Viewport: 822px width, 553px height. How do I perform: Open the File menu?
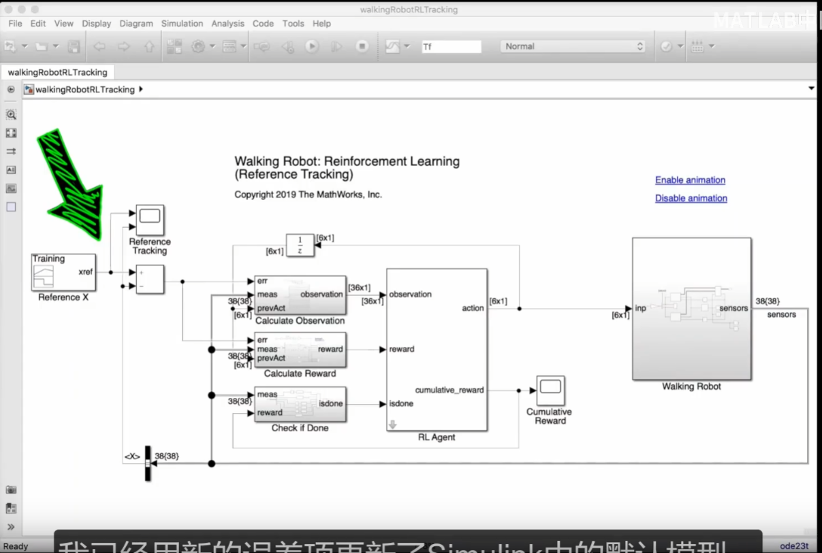[x=15, y=23]
